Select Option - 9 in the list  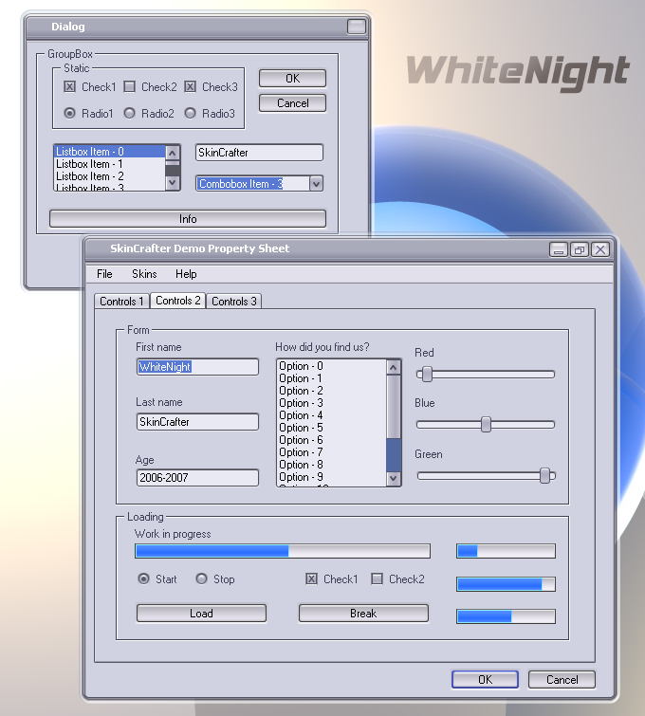[x=332, y=477]
